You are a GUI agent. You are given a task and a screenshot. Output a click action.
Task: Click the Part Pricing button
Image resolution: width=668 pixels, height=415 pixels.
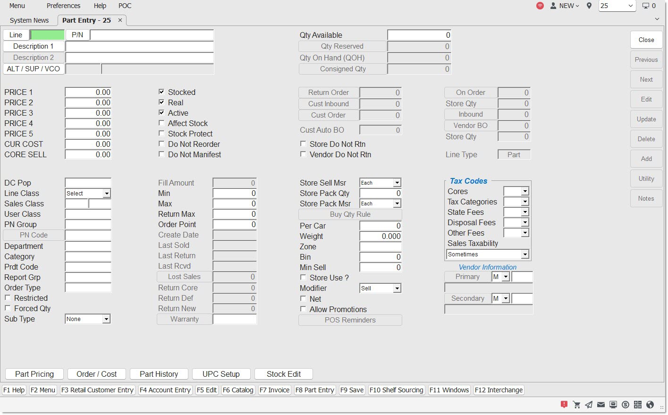pyautogui.click(x=34, y=374)
